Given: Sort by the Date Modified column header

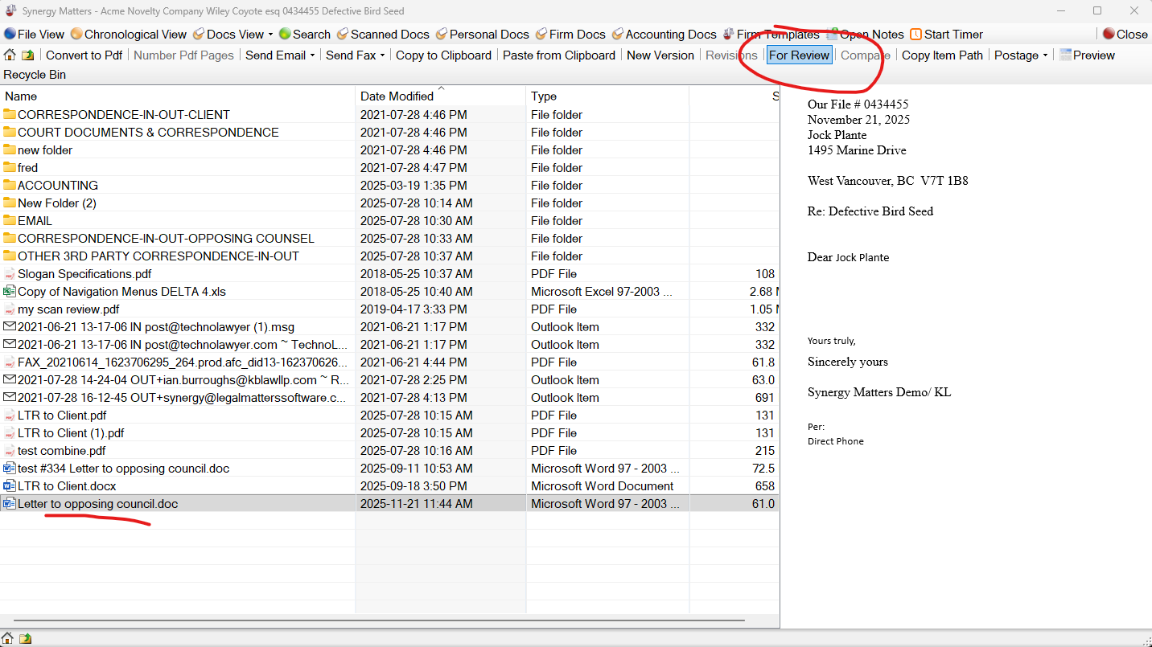Looking at the screenshot, I should pyautogui.click(x=397, y=96).
